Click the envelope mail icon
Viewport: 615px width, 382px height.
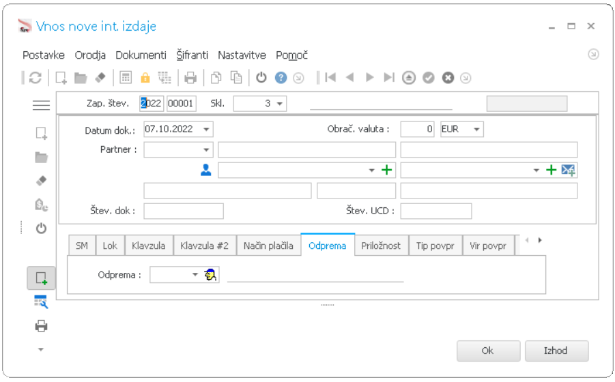pyautogui.click(x=569, y=170)
